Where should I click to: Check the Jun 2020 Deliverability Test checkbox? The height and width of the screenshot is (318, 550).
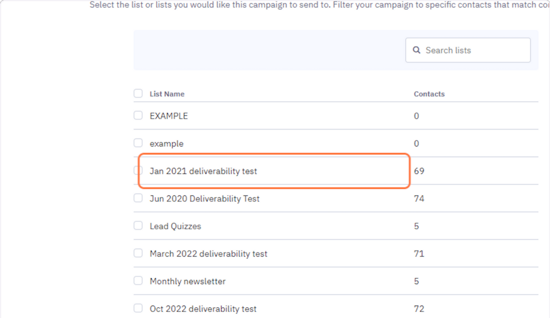(138, 198)
